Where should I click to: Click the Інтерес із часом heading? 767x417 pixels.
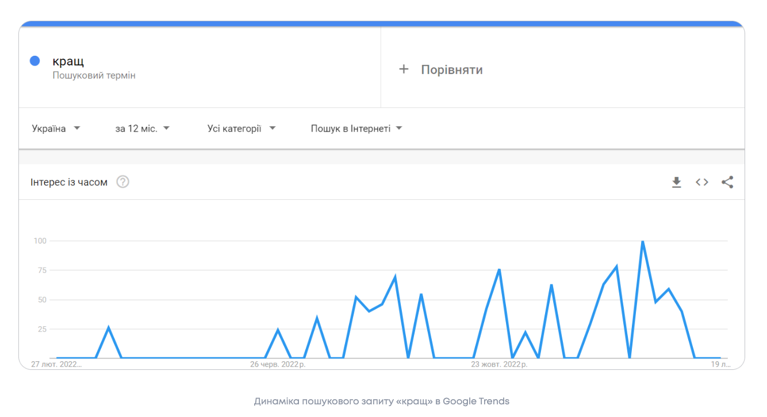click(x=69, y=182)
